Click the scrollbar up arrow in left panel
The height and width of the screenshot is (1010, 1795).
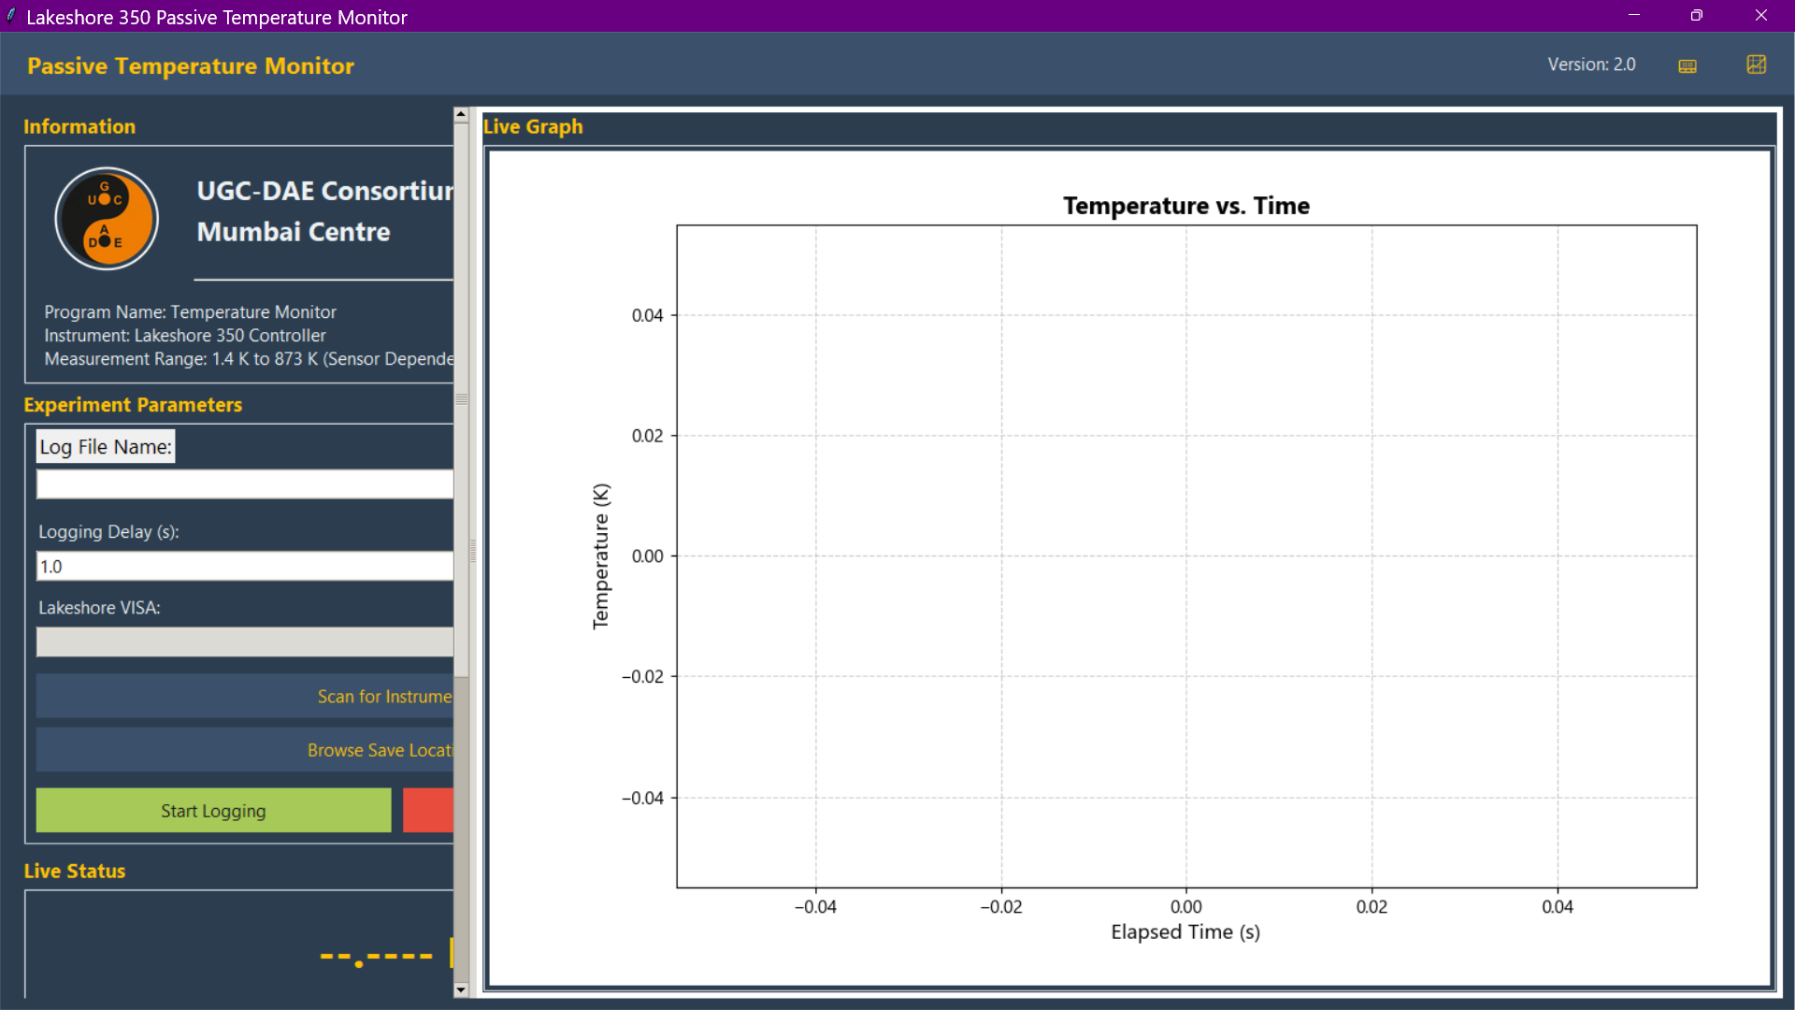tap(461, 114)
